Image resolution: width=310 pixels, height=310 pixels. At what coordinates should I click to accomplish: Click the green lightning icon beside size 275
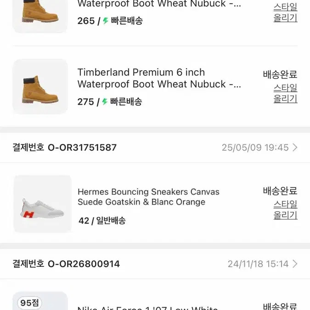point(105,101)
